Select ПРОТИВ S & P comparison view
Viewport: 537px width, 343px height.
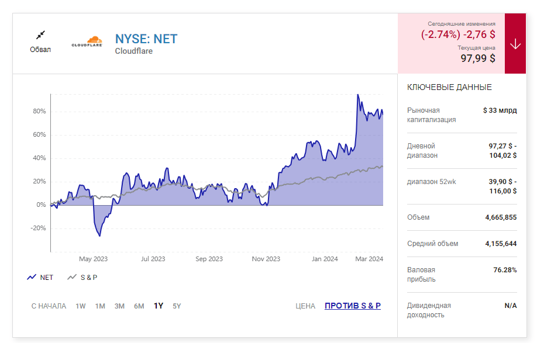pyautogui.click(x=353, y=306)
